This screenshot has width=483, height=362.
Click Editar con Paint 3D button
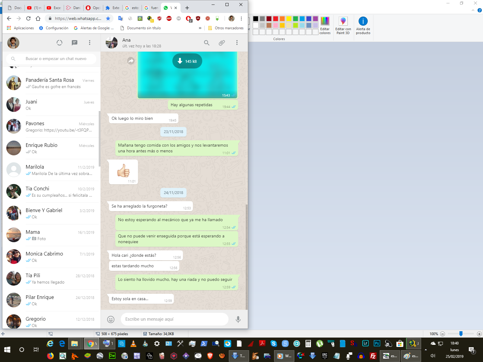pos(343,26)
